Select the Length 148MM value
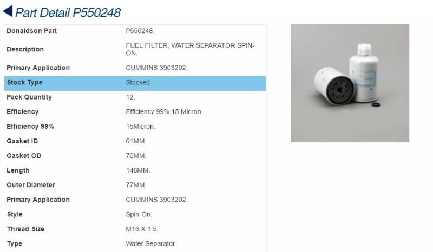 [x=138, y=170]
